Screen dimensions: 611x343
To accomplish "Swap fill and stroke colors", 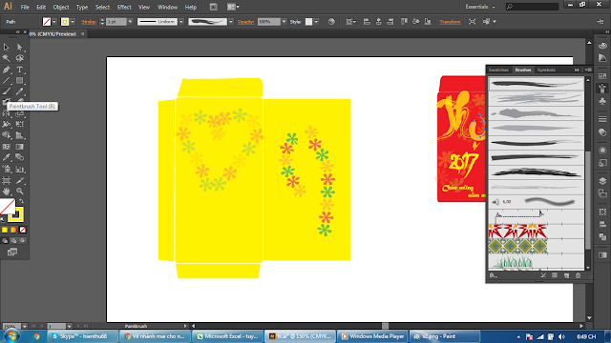I will coord(21,201).
